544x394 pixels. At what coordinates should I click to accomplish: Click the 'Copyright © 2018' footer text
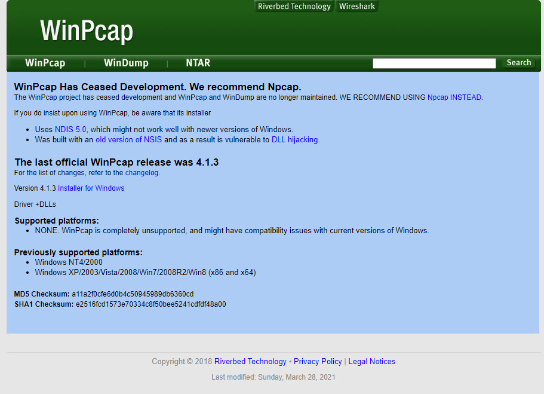tap(182, 361)
